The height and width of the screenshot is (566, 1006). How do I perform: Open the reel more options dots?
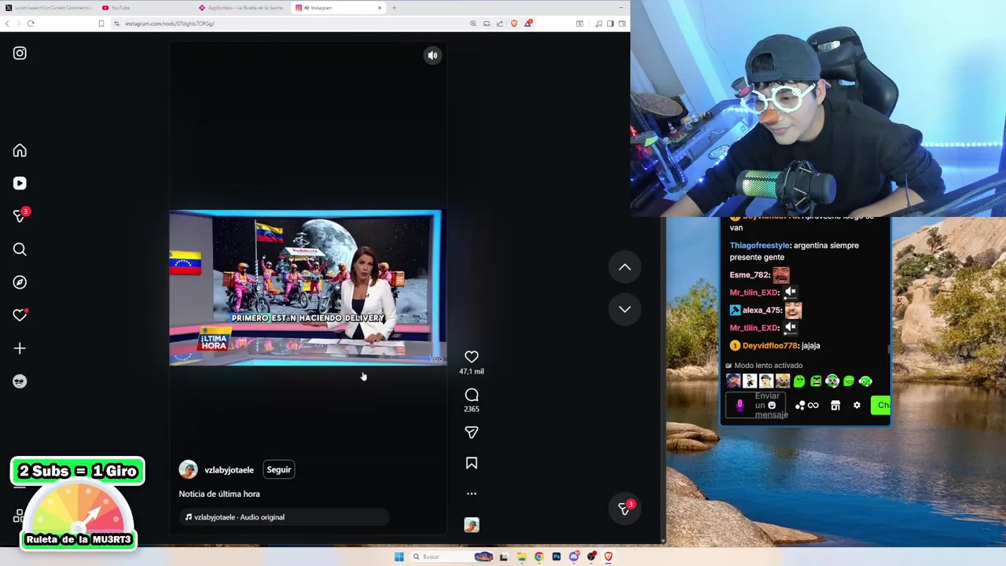[472, 494]
